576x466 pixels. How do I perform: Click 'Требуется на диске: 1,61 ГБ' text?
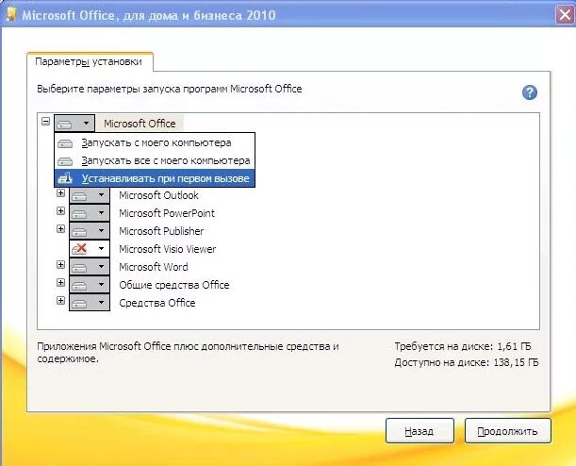(x=463, y=346)
